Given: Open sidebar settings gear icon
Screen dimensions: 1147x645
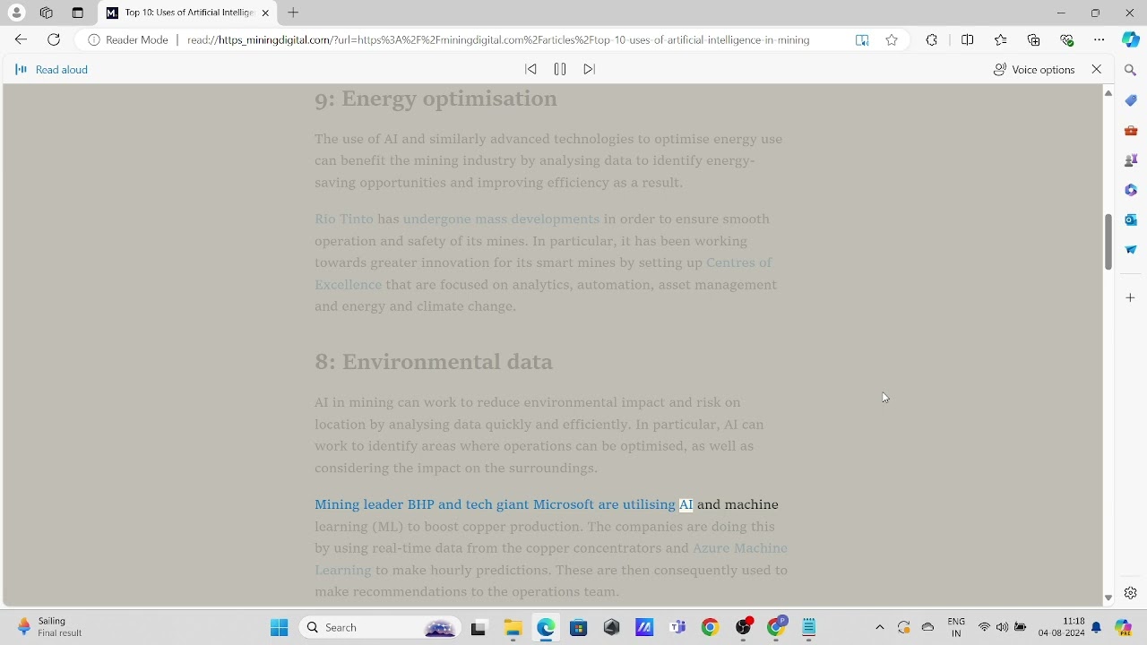Looking at the screenshot, I should coord(1131,593).
